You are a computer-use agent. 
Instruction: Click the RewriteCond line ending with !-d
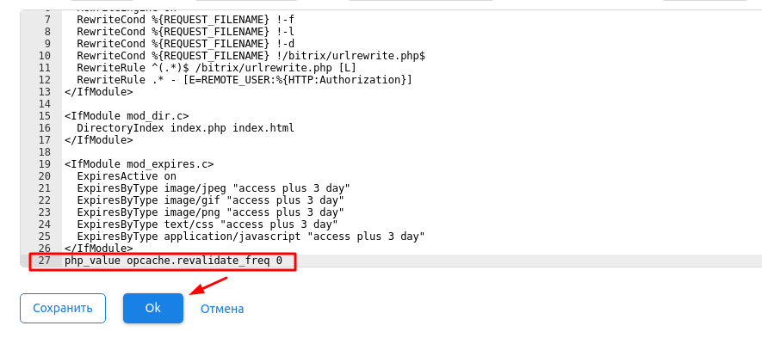click(x=186, y=44)
